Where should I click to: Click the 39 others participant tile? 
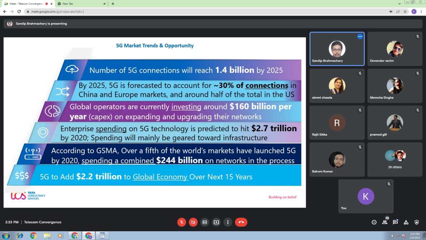(x=395, y=159)
